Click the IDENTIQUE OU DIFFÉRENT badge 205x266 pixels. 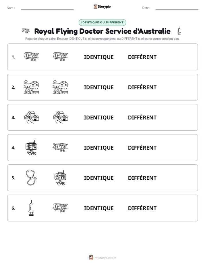click(x=102, y=22)
